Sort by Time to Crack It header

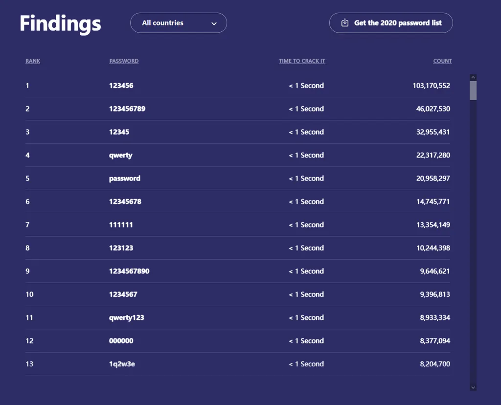coord(302,61)
